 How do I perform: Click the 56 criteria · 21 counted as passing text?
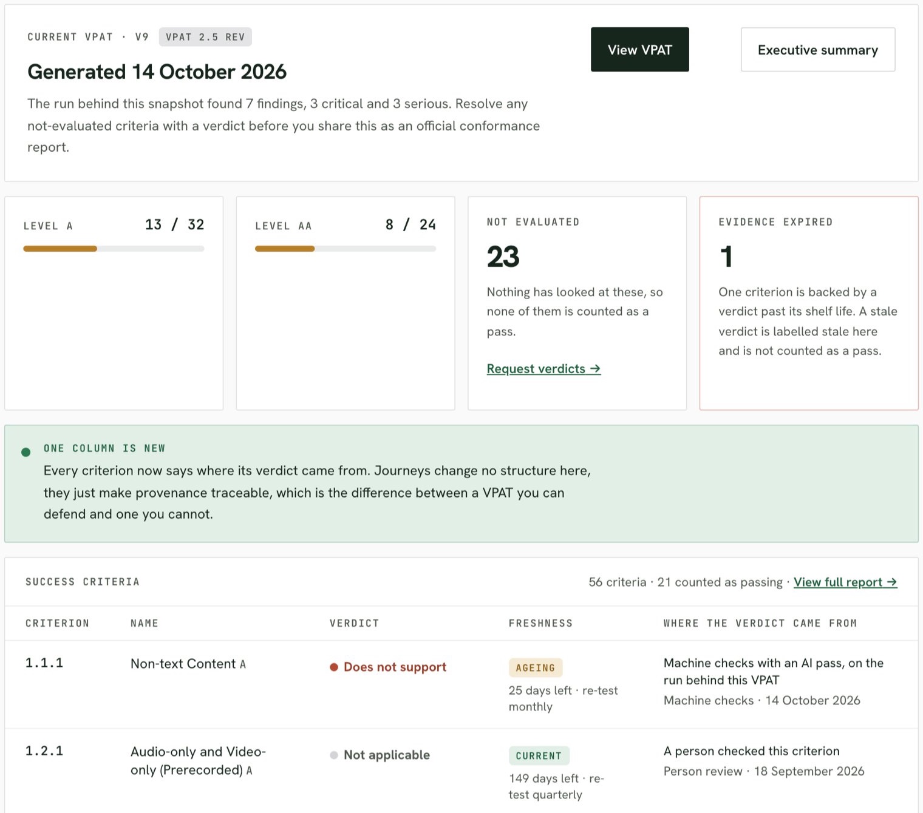pos(686,582)
